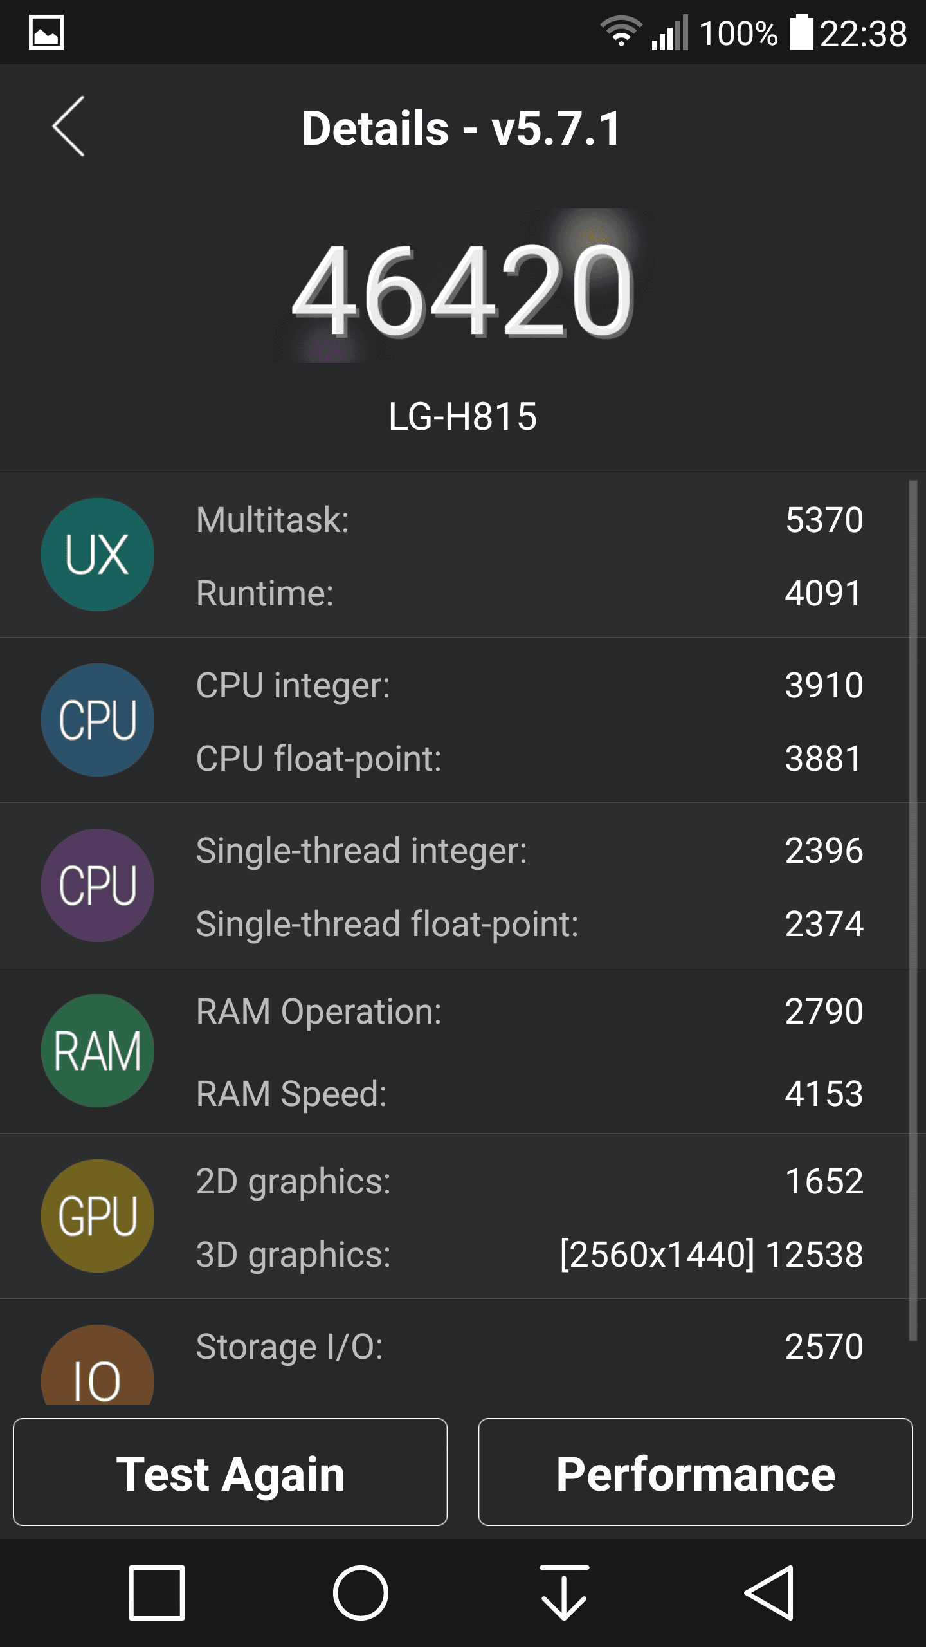Tap the Test Again button

point(230,1472)
